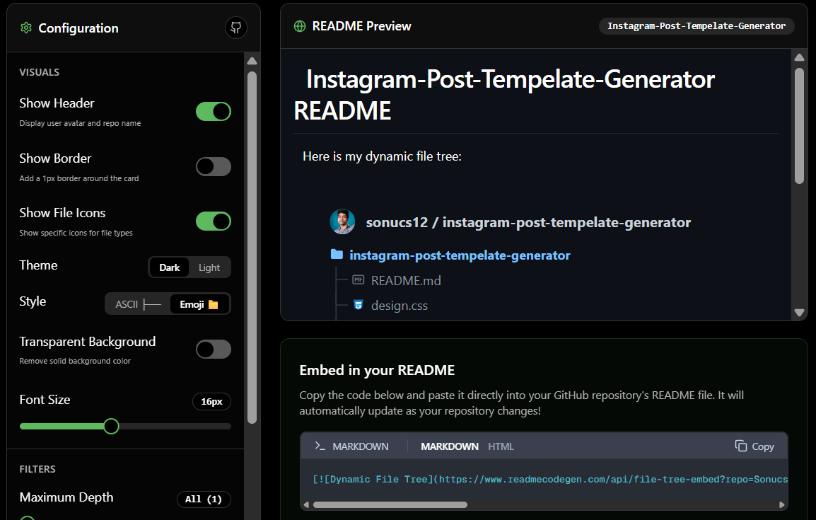Click the 'Embed in your README' heading
This screenshot has width=816, height=520.
pyautogui.click(x=377, y=370)
